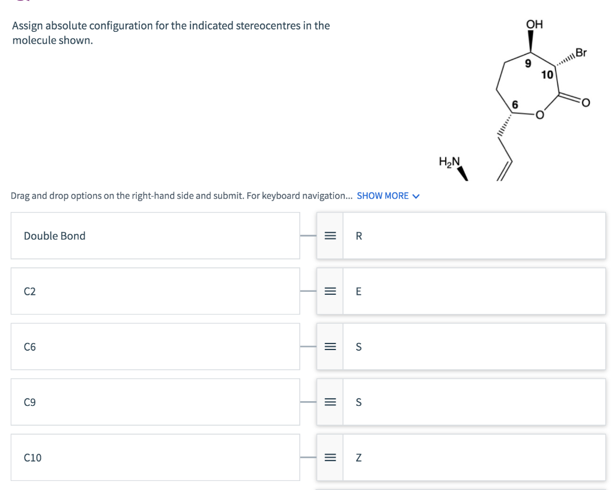This screenshot has height=490, width=615.
Task: Select the Double Bond option box
Action: pyautogui.click(x=155, y=235)
